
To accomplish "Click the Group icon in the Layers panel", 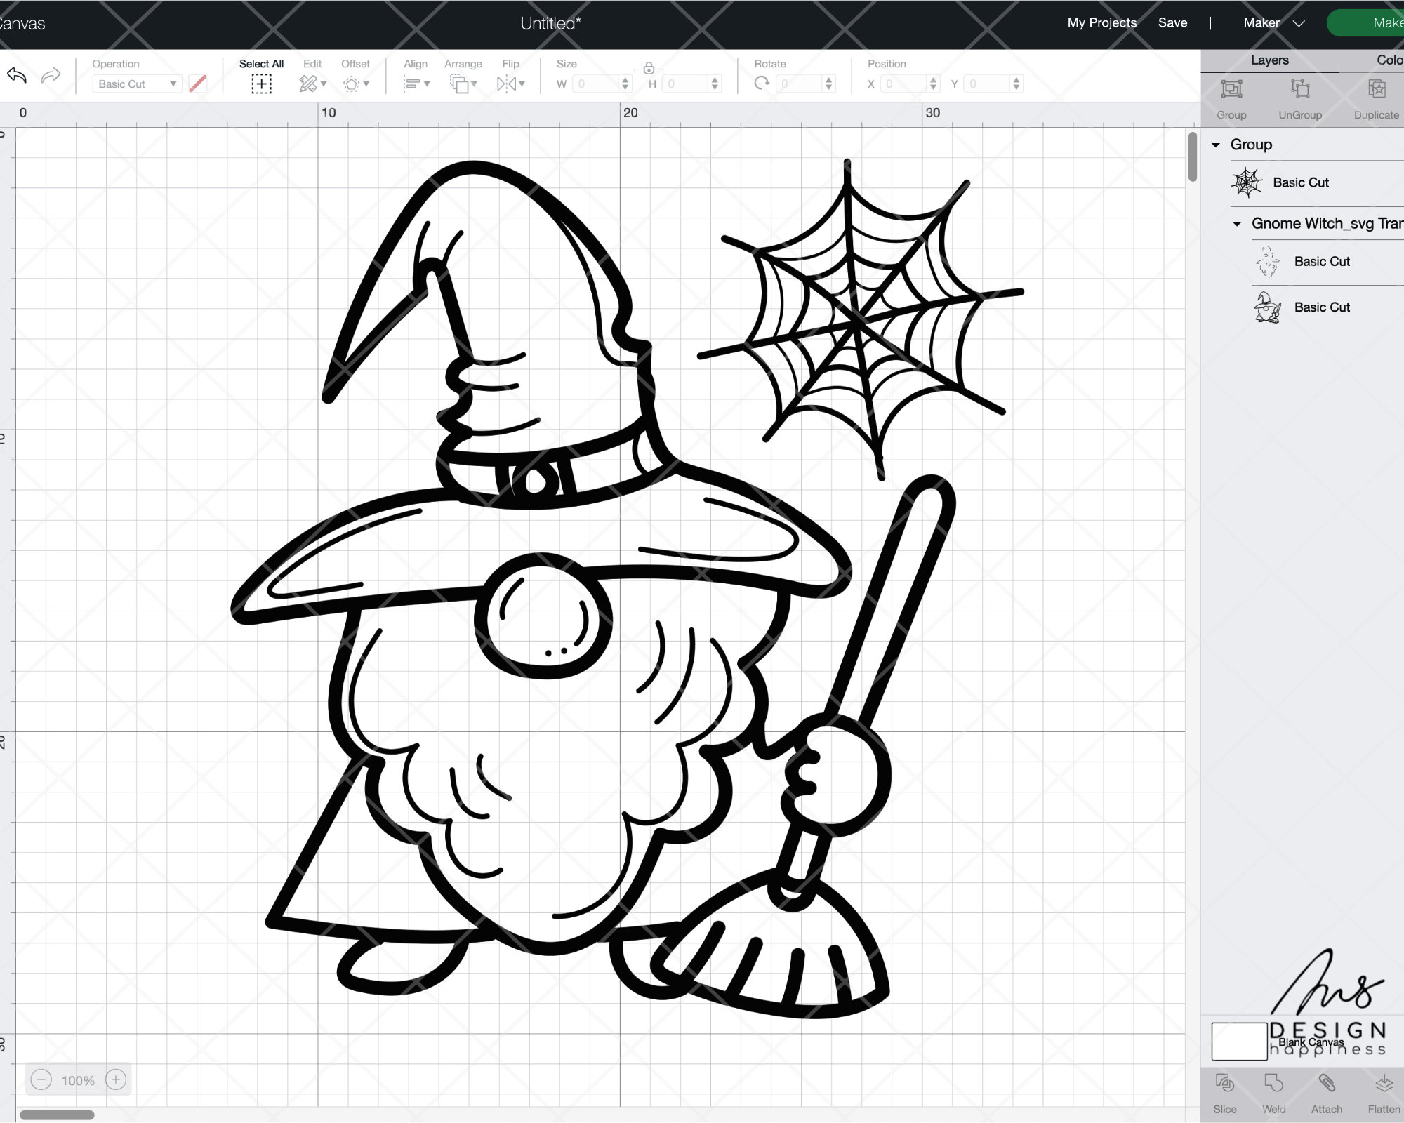I will click(1231, 89).
